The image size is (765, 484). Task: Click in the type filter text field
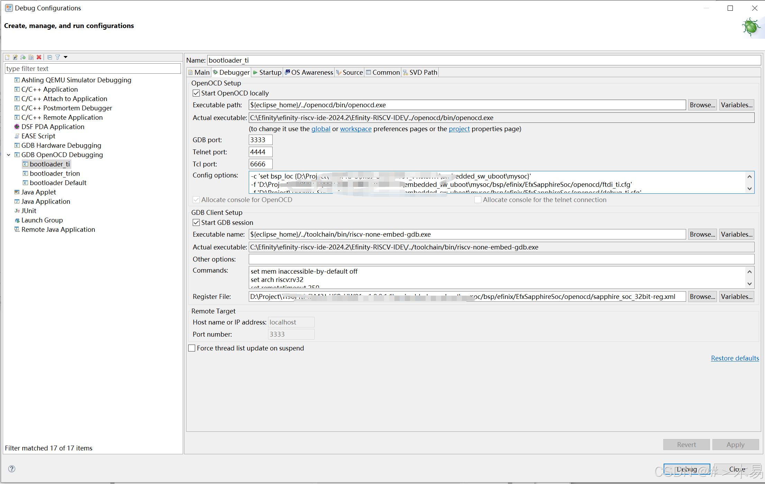pos(93,69)
